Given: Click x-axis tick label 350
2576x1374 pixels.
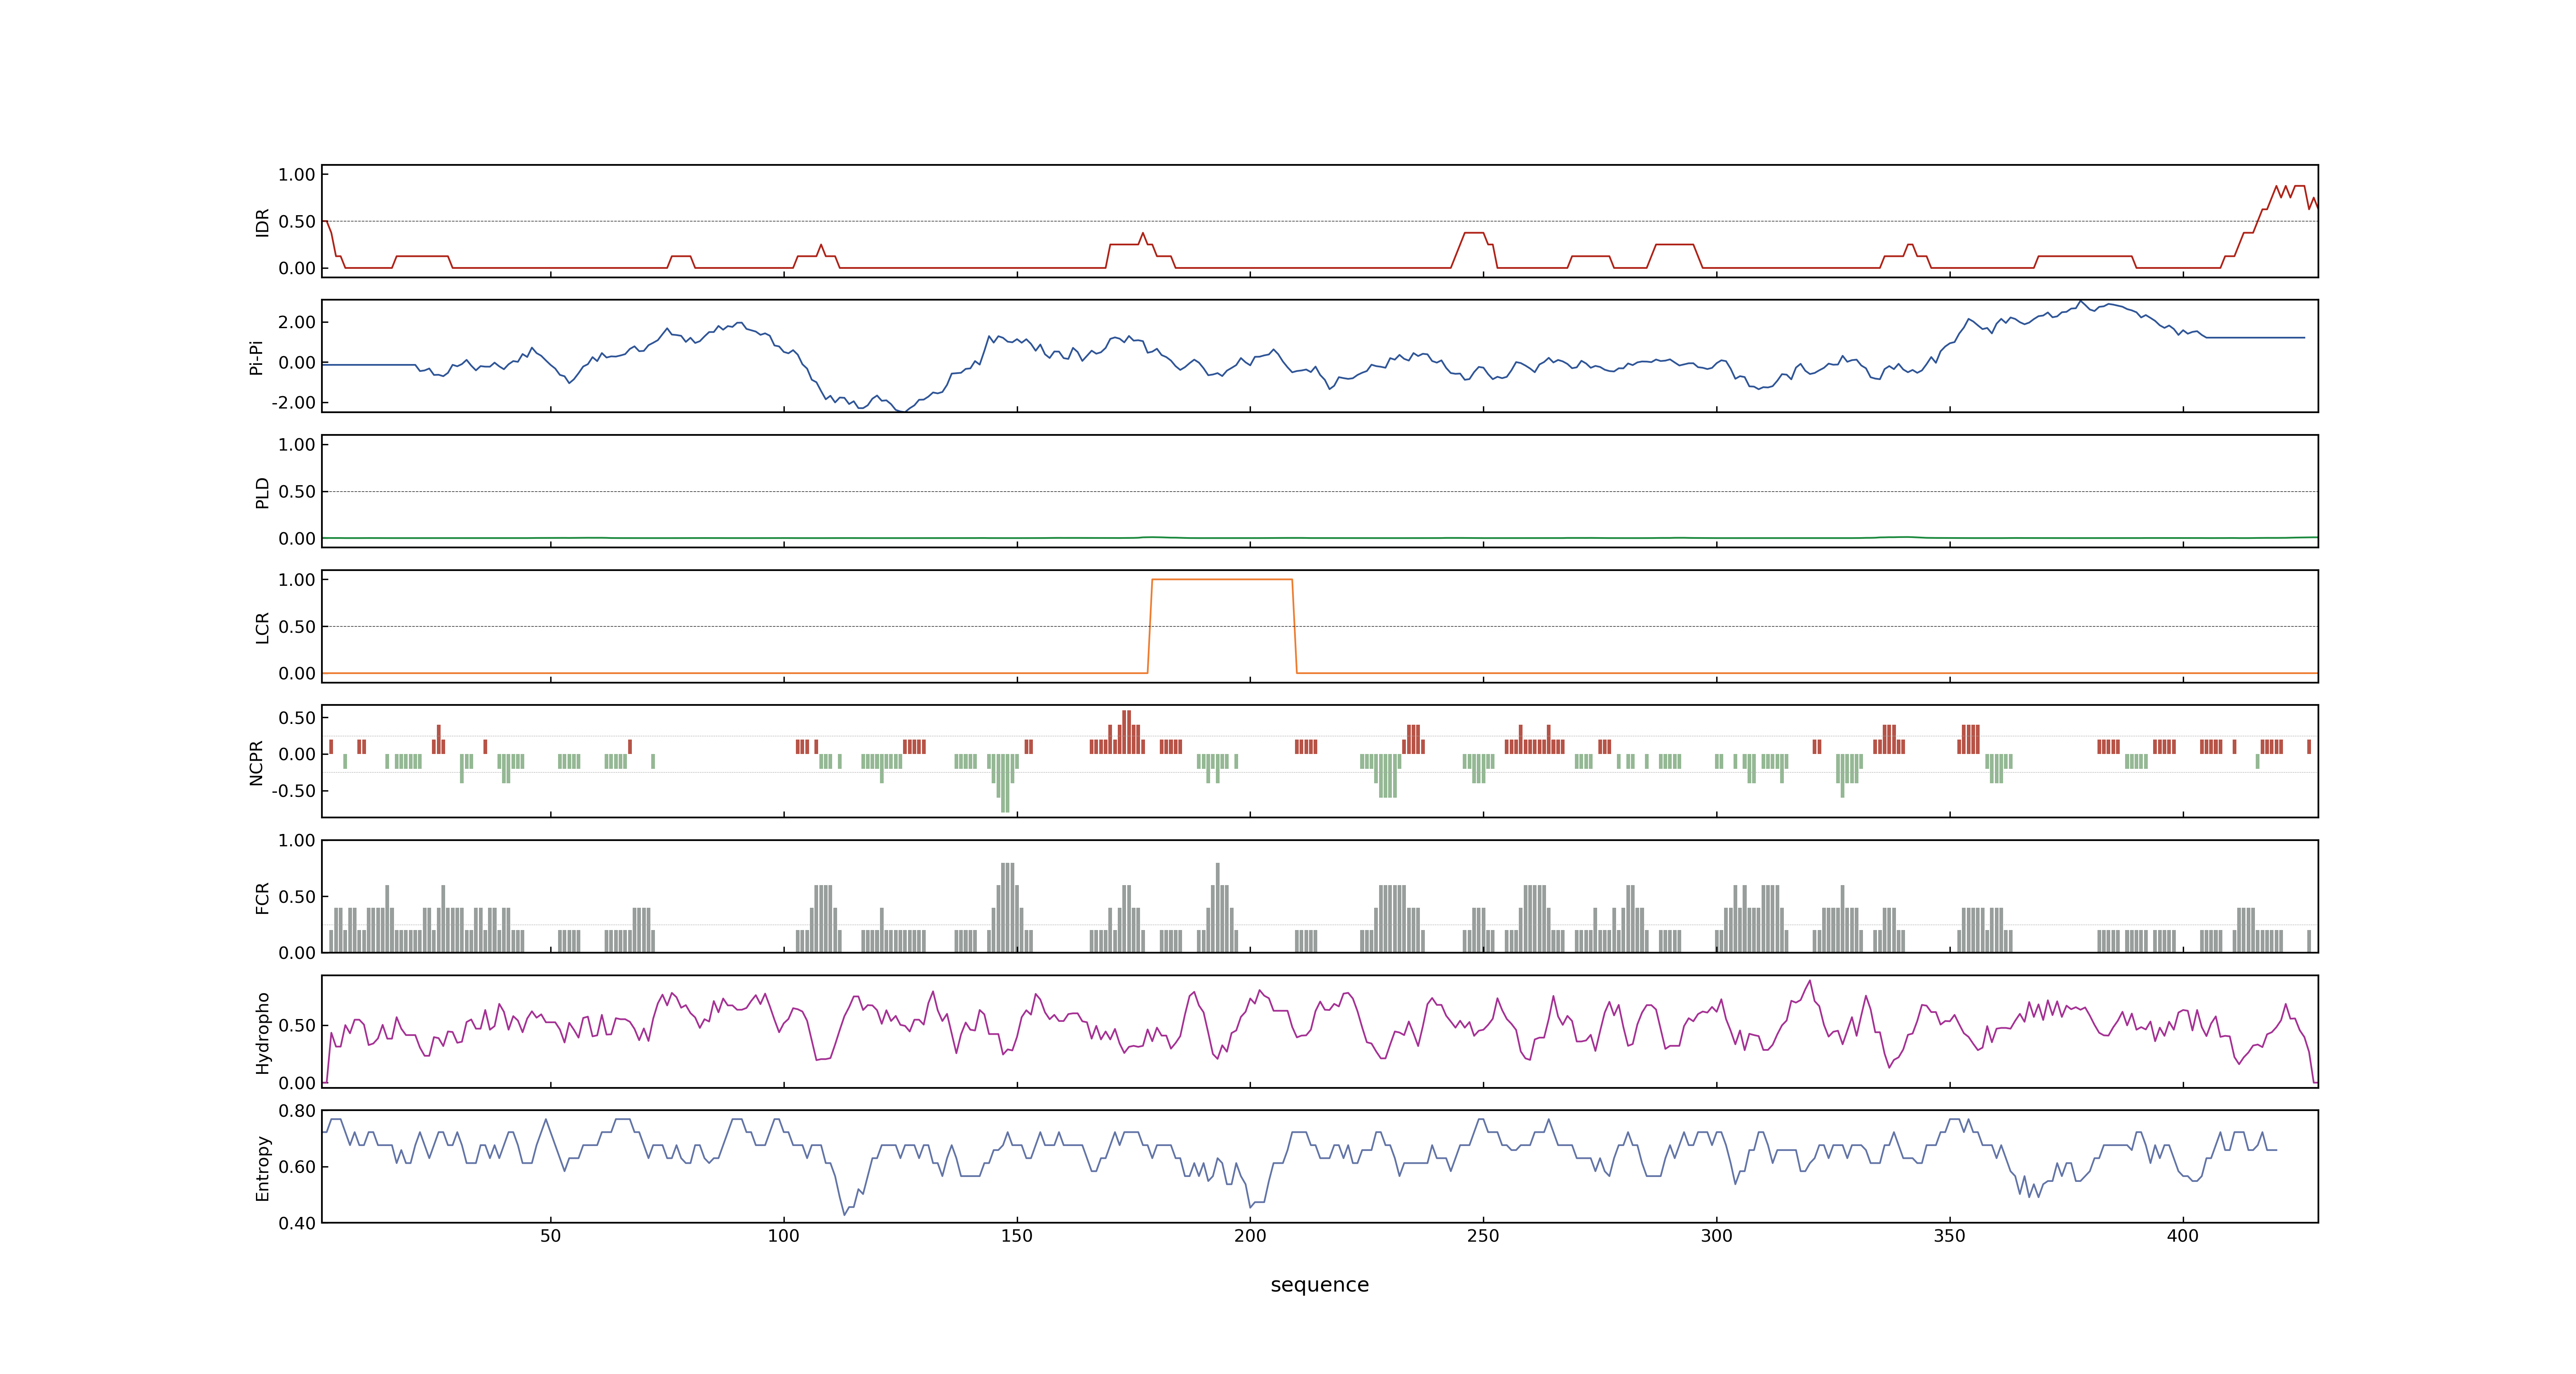Looking at the screenshot, I should click(1949, 1236).
